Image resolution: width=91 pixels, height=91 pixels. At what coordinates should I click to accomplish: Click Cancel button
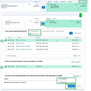click(x=79, y=86)
